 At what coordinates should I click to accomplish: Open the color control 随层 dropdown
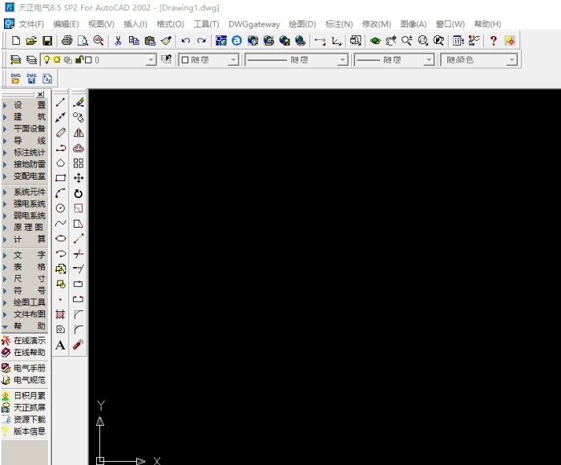coord(233,60)
